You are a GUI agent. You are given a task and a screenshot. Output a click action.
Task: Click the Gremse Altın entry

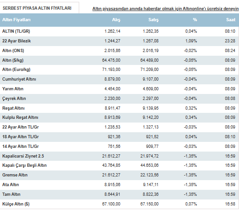[15, 175]
